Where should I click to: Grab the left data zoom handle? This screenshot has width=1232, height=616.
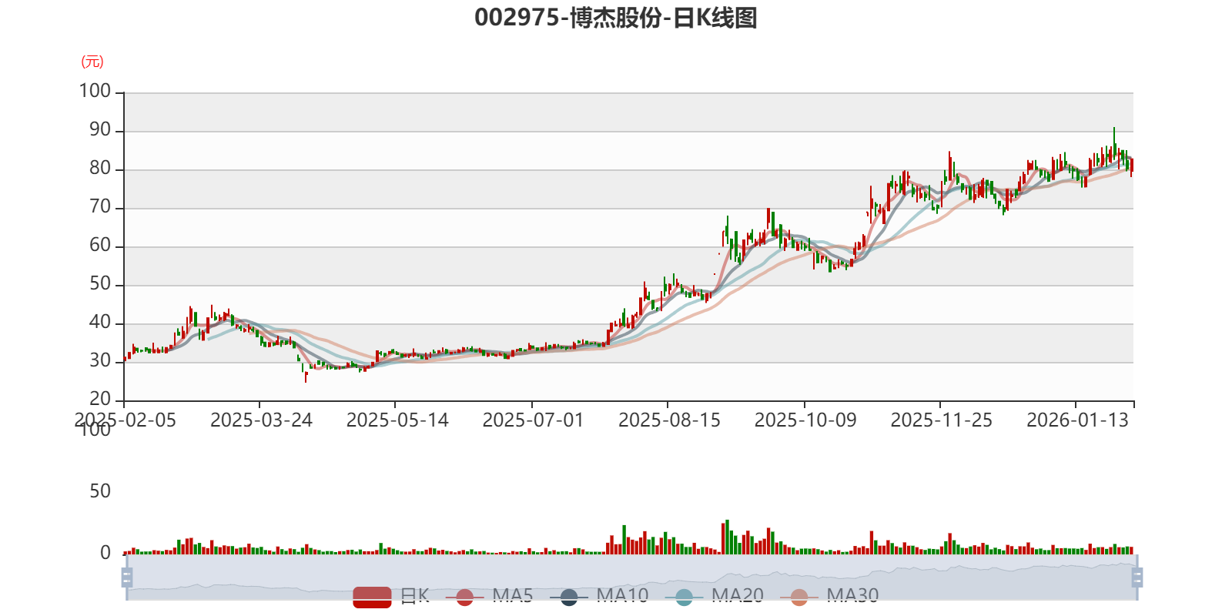click(127, 577)
